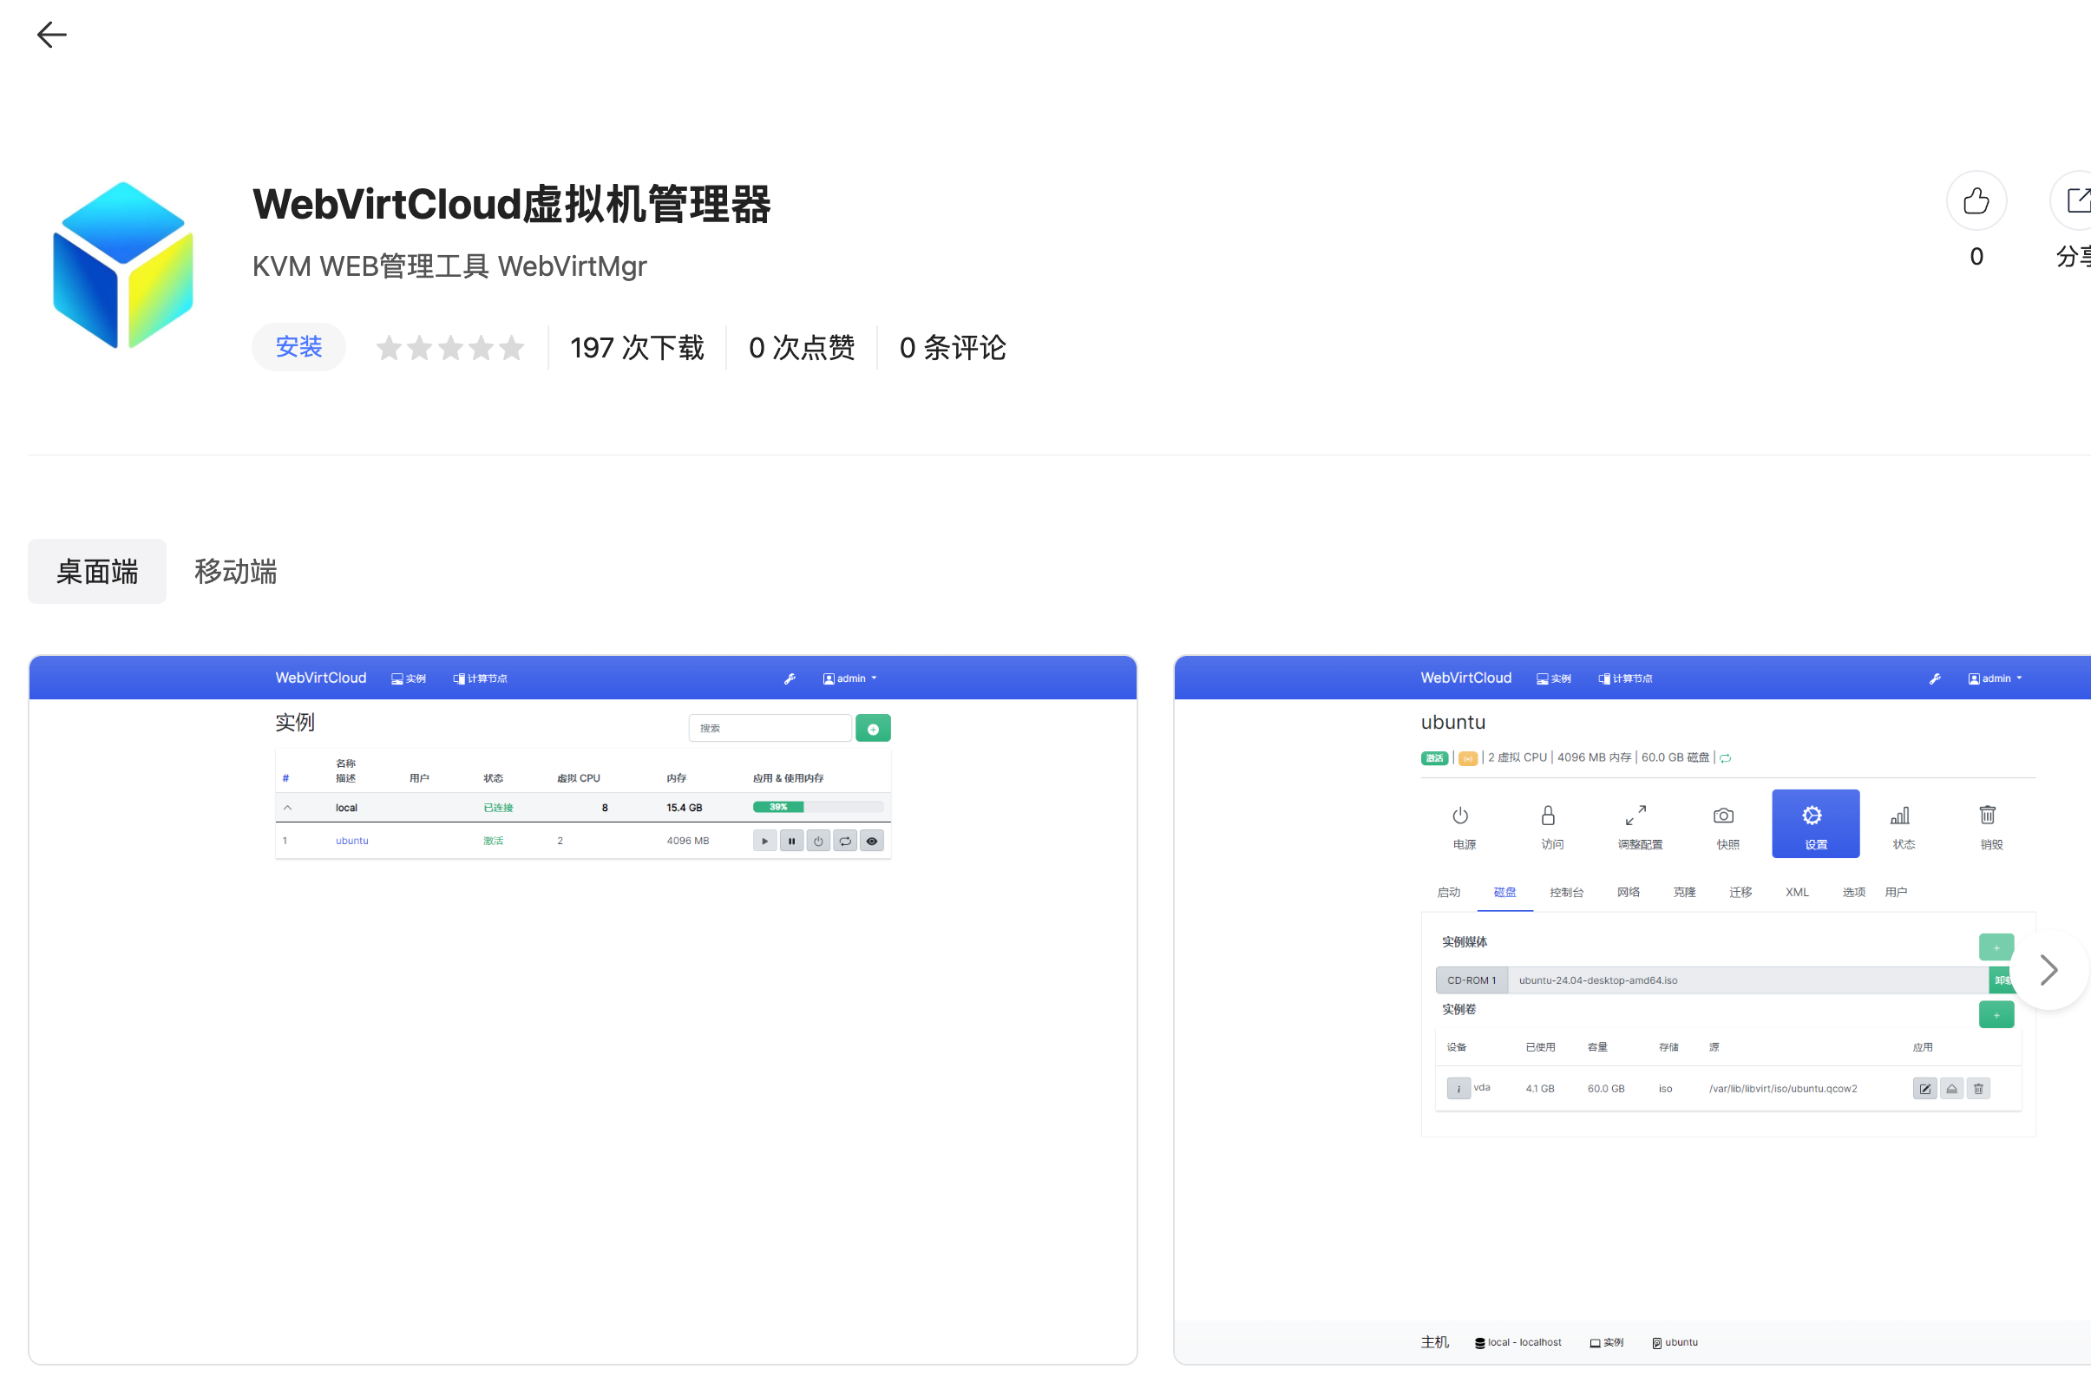The height and width of the screenshot is (1376, 2091).
Task: Click the 安装 install button
Action: tap(298, 347)
